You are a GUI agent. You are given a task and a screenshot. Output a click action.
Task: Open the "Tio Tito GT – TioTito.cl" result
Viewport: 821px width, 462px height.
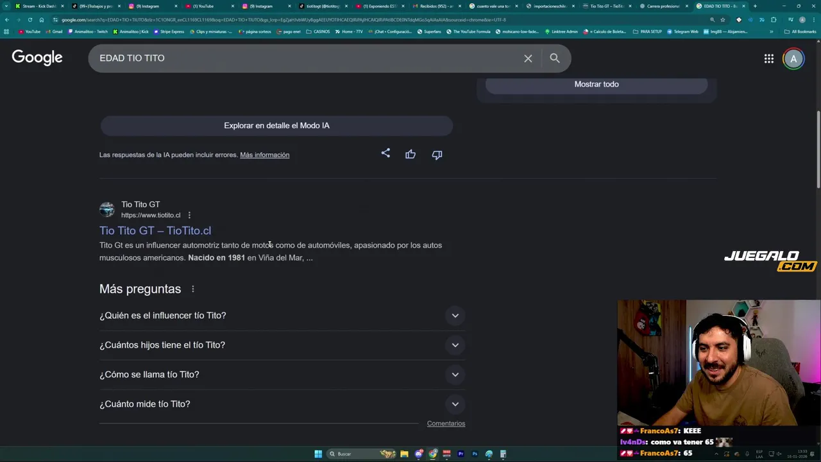[155, 230]
